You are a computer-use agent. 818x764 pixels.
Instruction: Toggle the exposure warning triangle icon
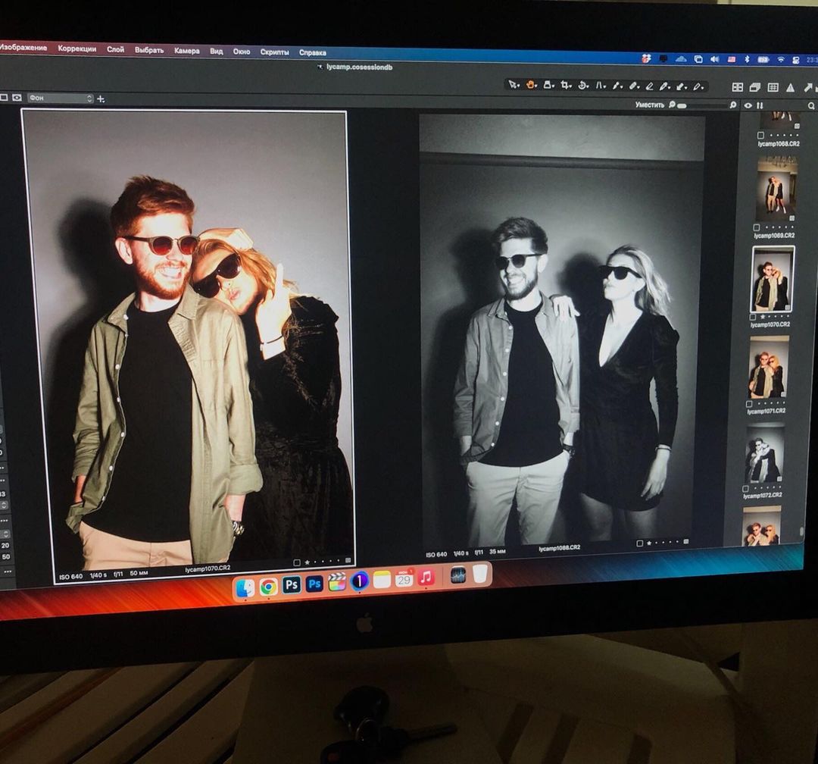click(790, 88)
